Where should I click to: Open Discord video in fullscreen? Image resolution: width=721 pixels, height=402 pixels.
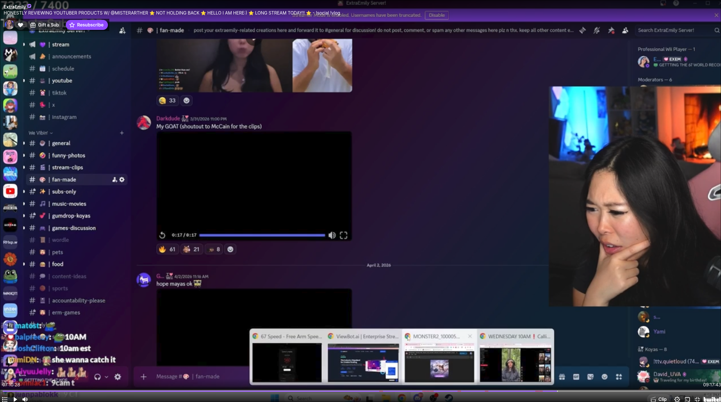344,235
